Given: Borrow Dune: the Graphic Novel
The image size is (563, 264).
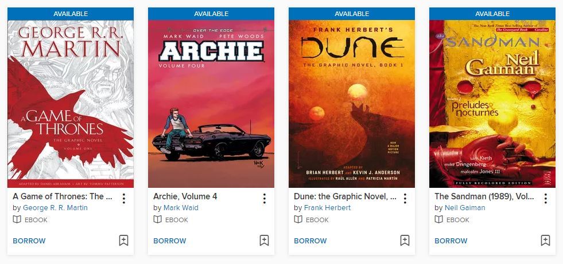Looking at the screenshot, I should pos(310,241).
